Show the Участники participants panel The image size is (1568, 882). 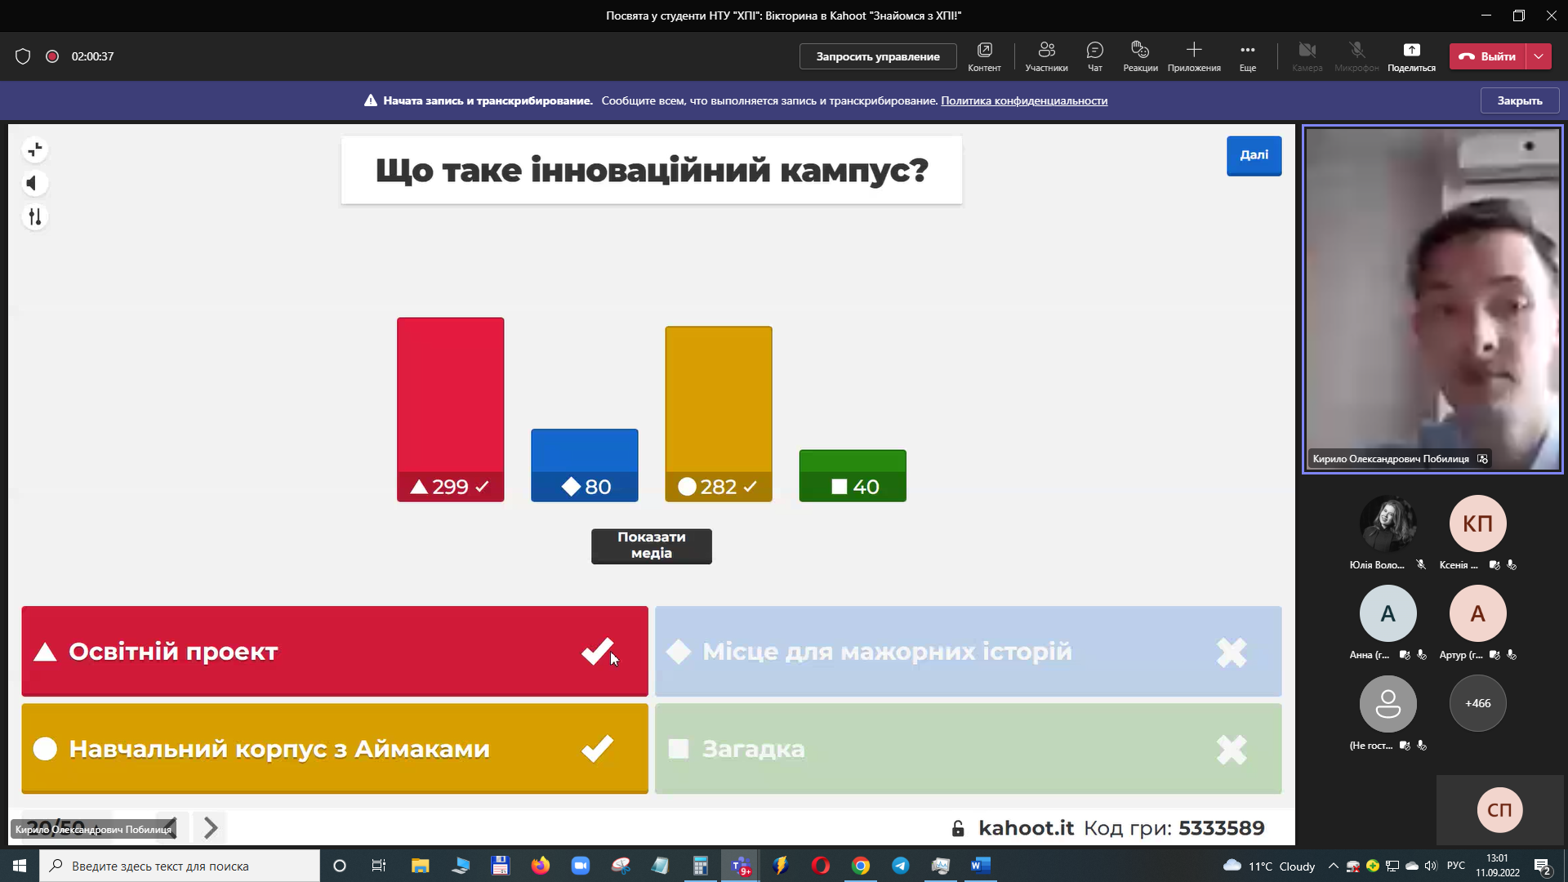tap(1046, 56)
